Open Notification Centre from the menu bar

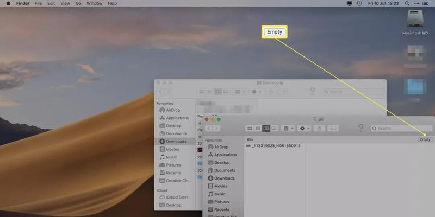click(x=425, y=3)
